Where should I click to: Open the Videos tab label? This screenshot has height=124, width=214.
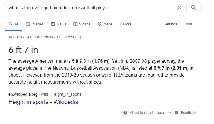point(85,24)
